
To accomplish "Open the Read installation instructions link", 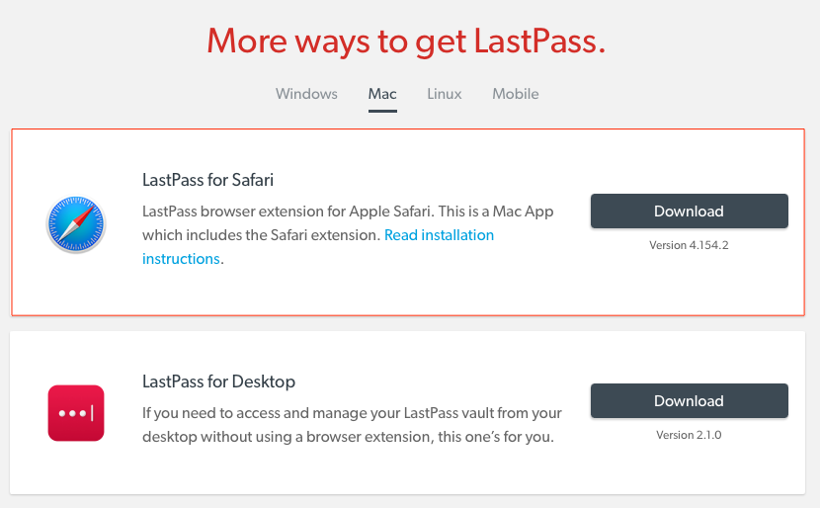I will point(318,247).
